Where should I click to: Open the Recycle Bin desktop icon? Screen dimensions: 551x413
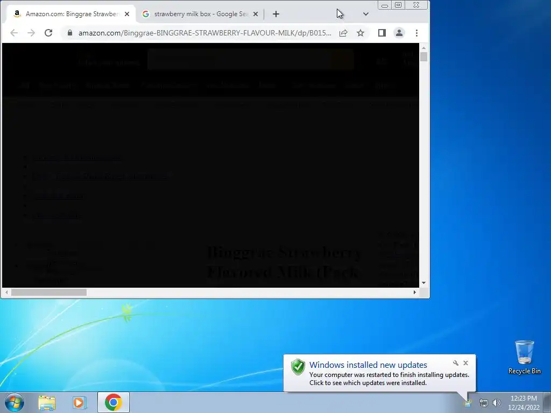click(x=524, y=357)
